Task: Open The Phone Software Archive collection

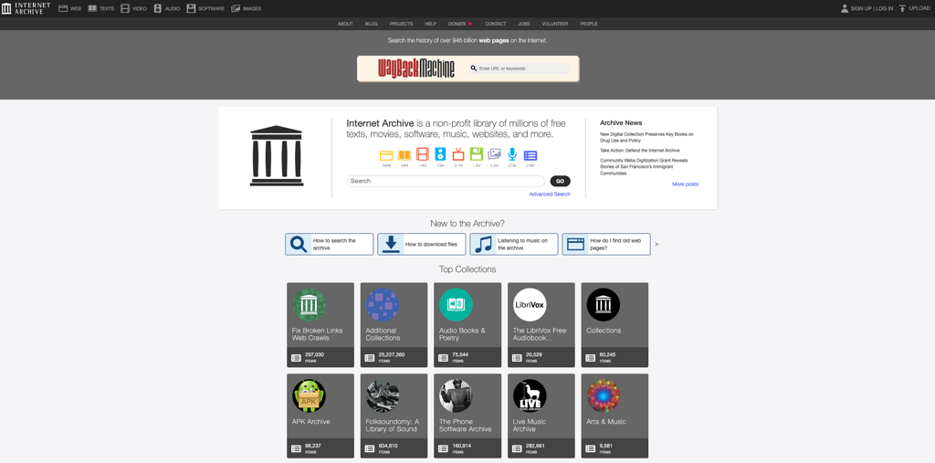Action: coord(467,416)
